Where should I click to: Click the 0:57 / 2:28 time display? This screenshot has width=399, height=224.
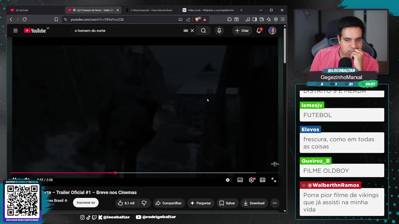pyautogui.click(x=45, y=180)
